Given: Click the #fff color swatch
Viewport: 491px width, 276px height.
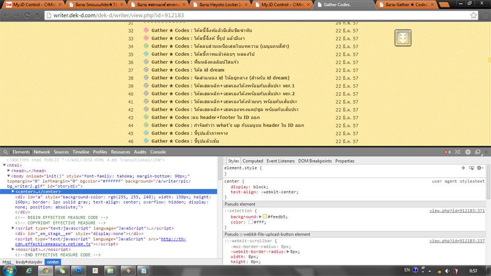Looking at the screenshot, I should pyautogui.click(x=251, y=222).
